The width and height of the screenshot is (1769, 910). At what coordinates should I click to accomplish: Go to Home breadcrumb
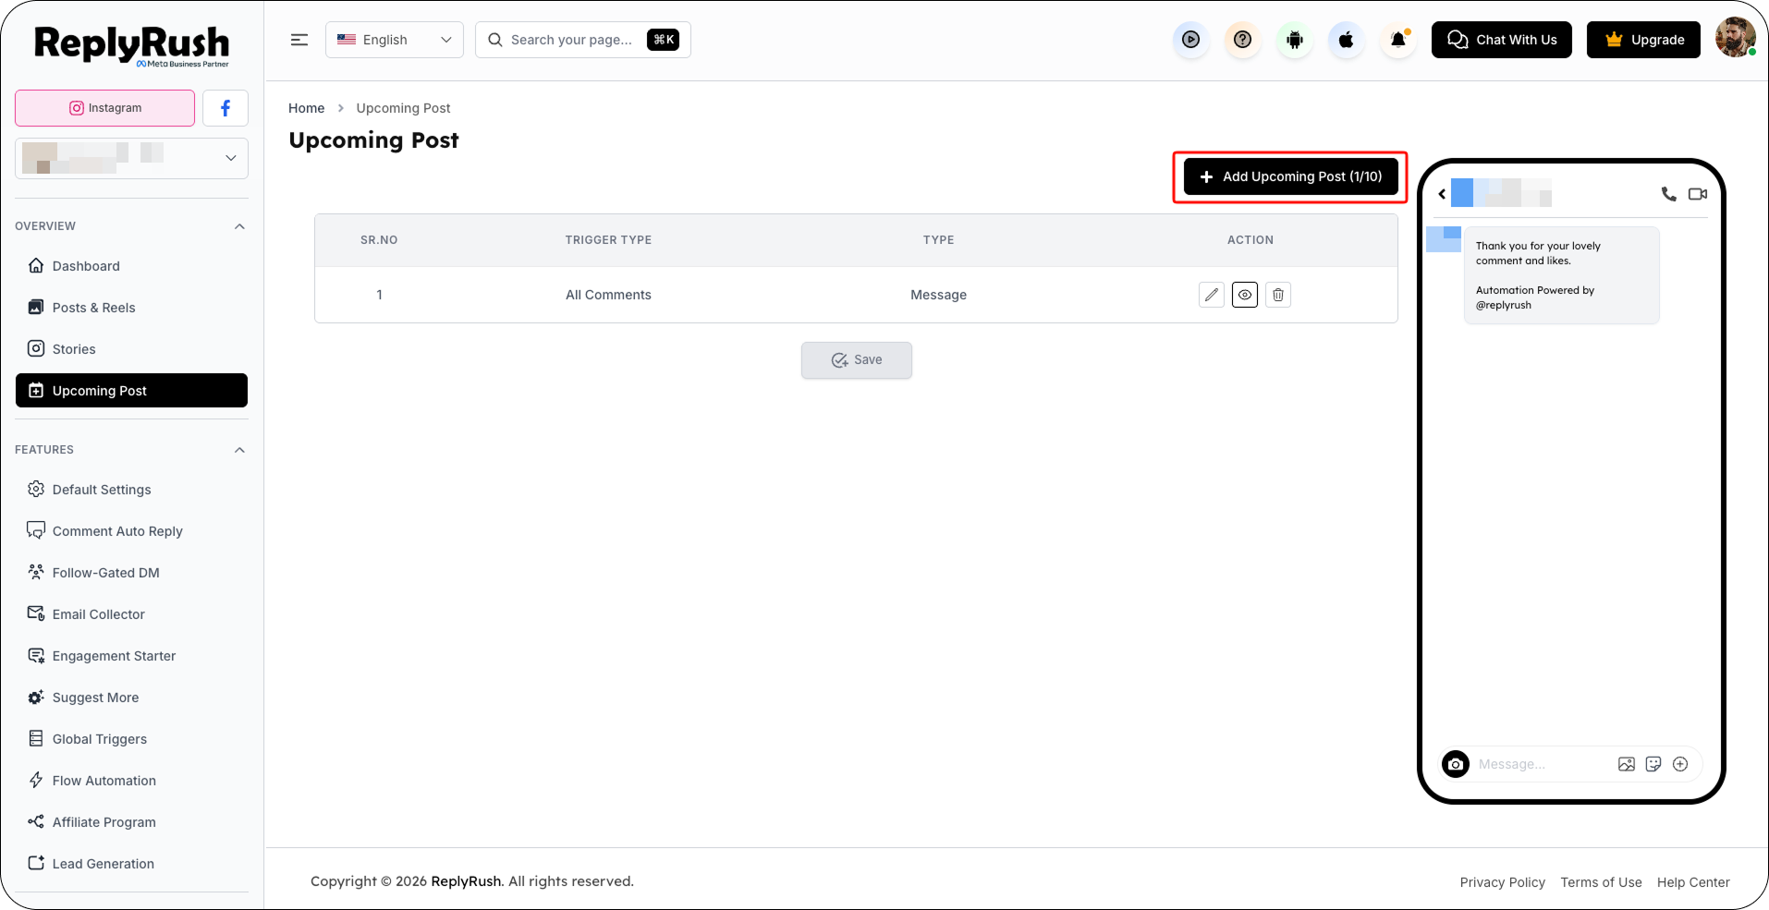pyautogui.click(x=307, y=108)
